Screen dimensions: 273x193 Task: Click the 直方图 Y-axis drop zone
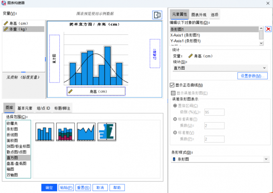pyautogui.click(x=55, y=59)
